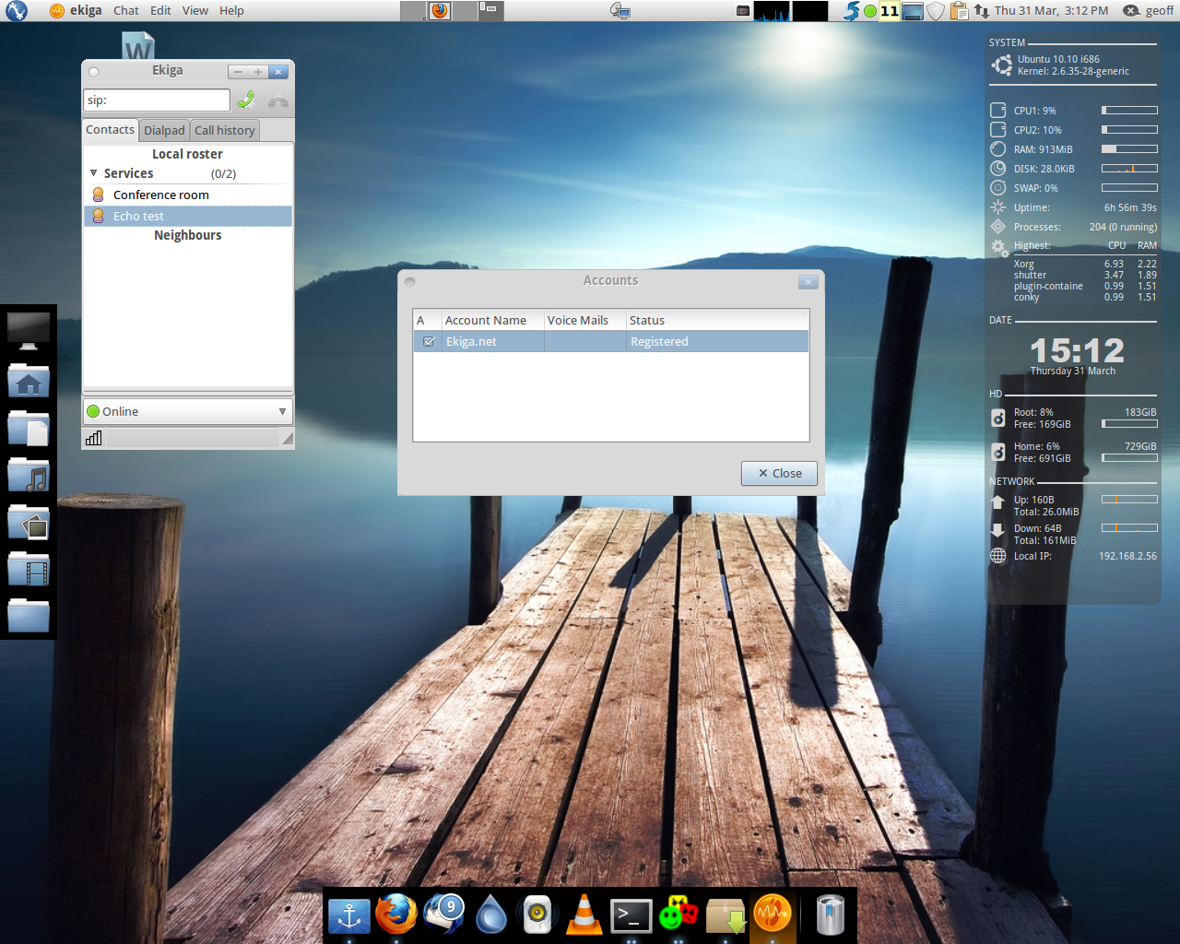Open the Computer monitor icon in the left panel

[x=29, y=331]
